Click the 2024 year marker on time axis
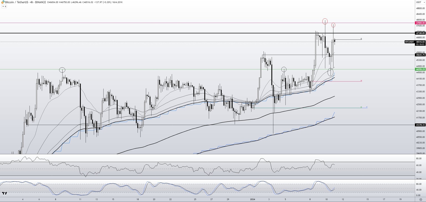 click(253, 199)
